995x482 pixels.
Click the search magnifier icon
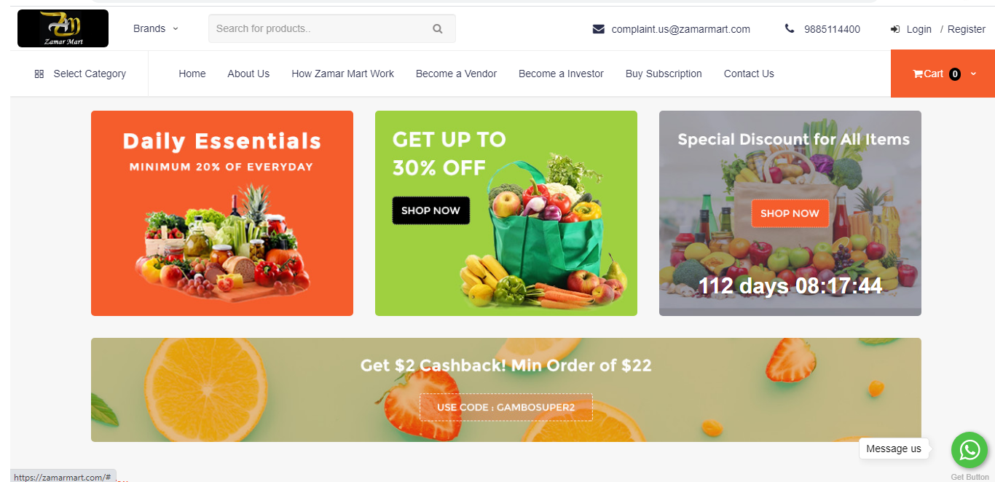[x=438, y=29]
